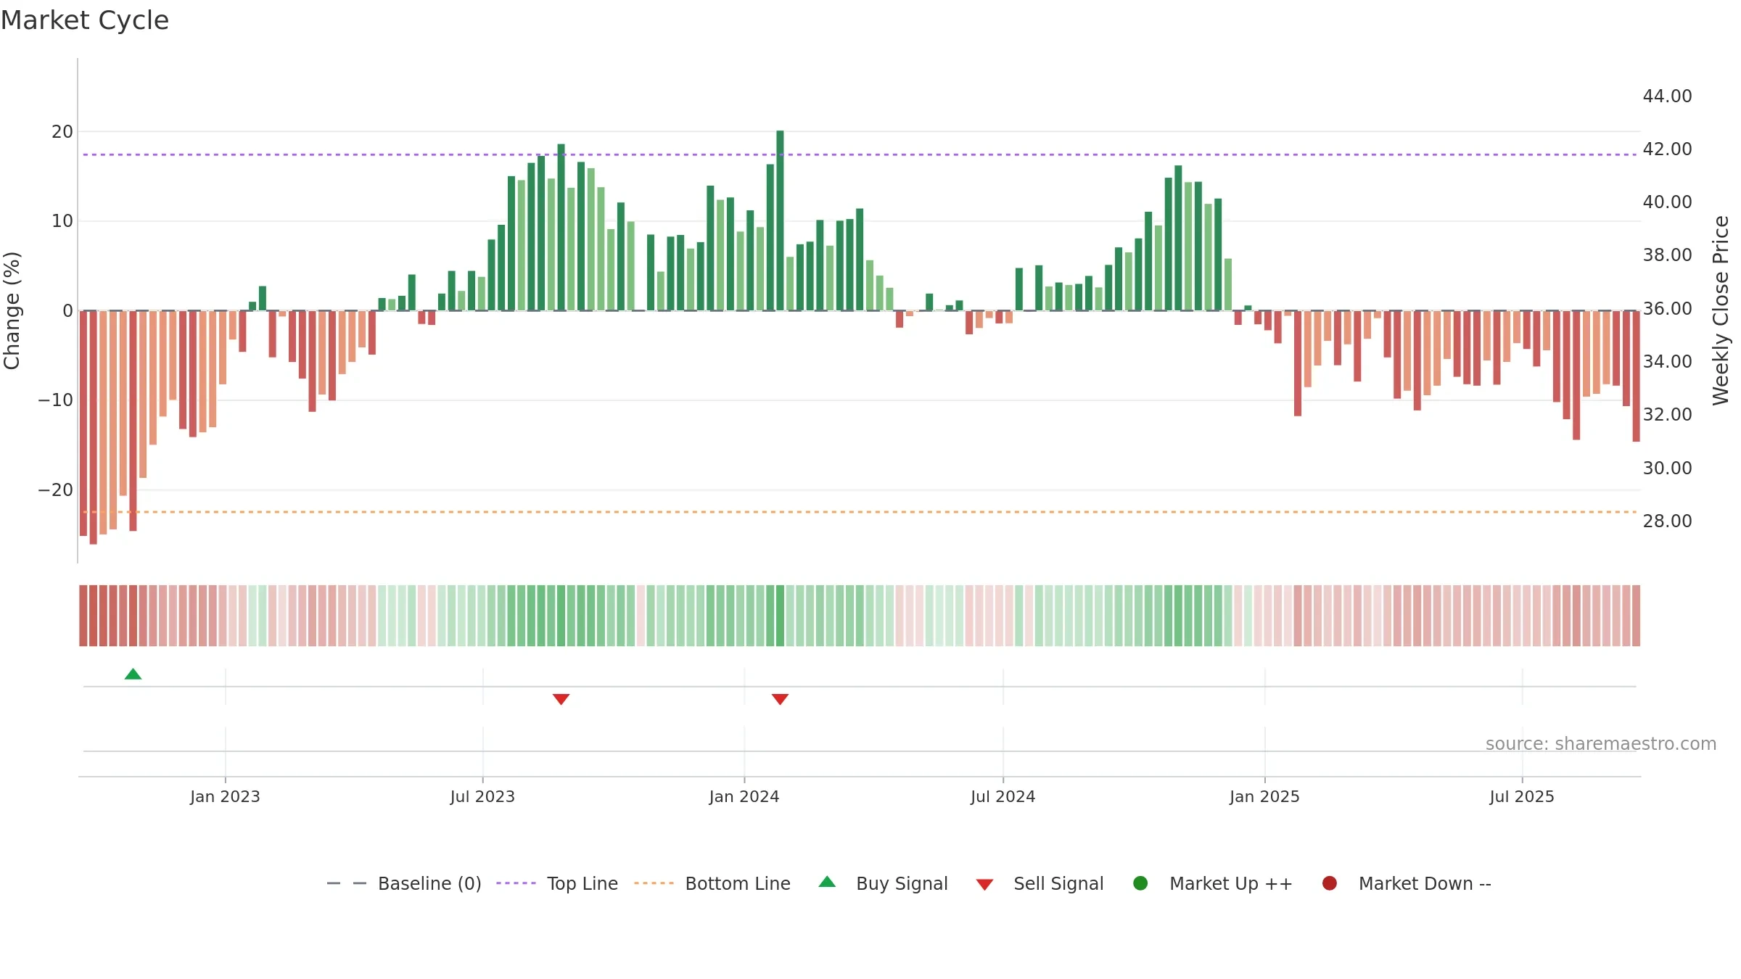Viewport: 1741px width, 979px height.
Task: Toggle the Market Up ++ legend entry
Action: click(x=1212, y=883)
